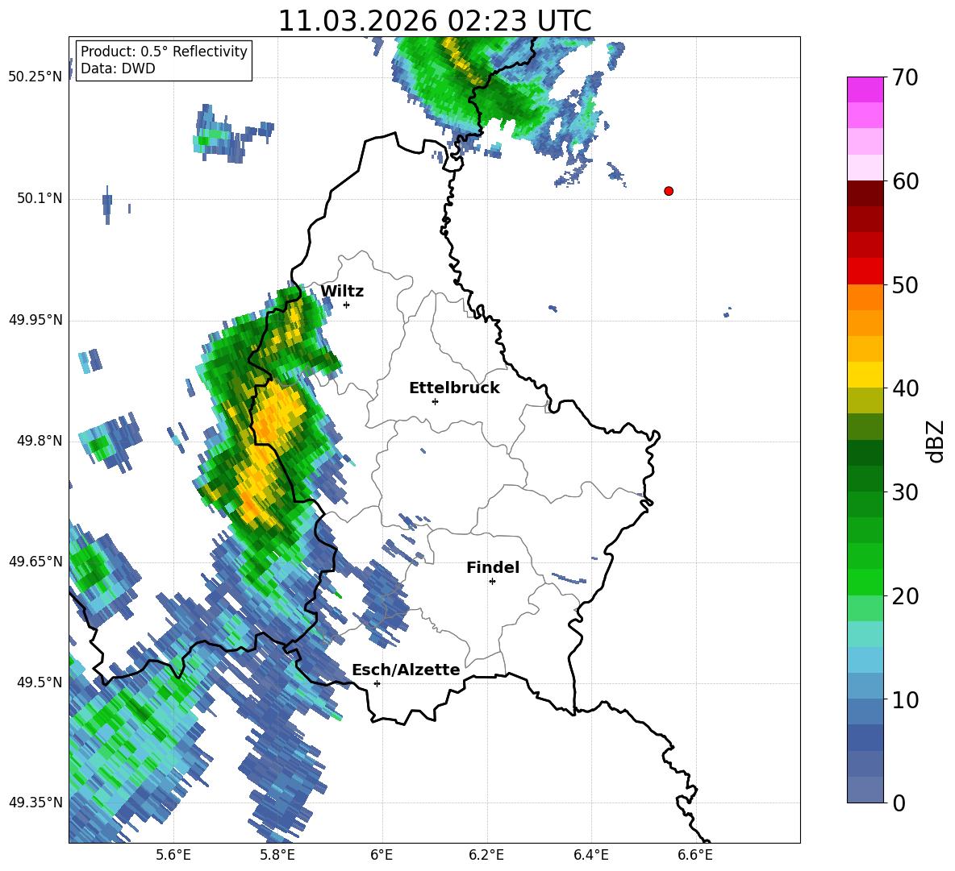Click the colorbar value 70

(905, 77)
